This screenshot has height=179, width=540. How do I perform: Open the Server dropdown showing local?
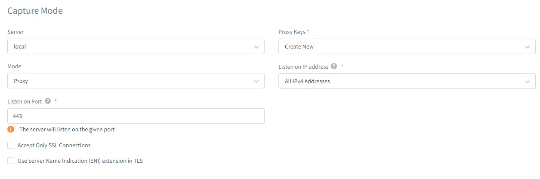136,46
